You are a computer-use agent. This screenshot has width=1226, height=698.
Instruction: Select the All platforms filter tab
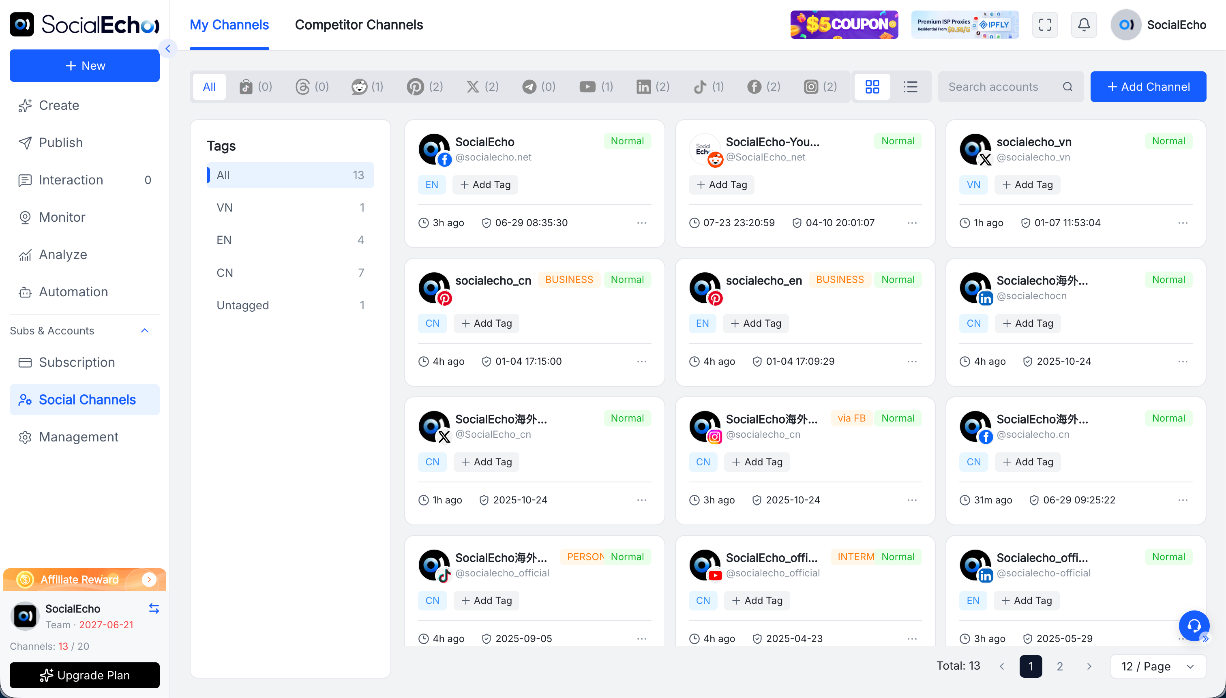pyautogui.click(x=209, y=87)
